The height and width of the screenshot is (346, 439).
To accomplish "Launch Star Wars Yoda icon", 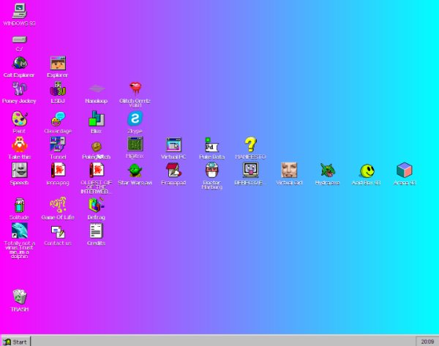I will click(x=135, y=170).
